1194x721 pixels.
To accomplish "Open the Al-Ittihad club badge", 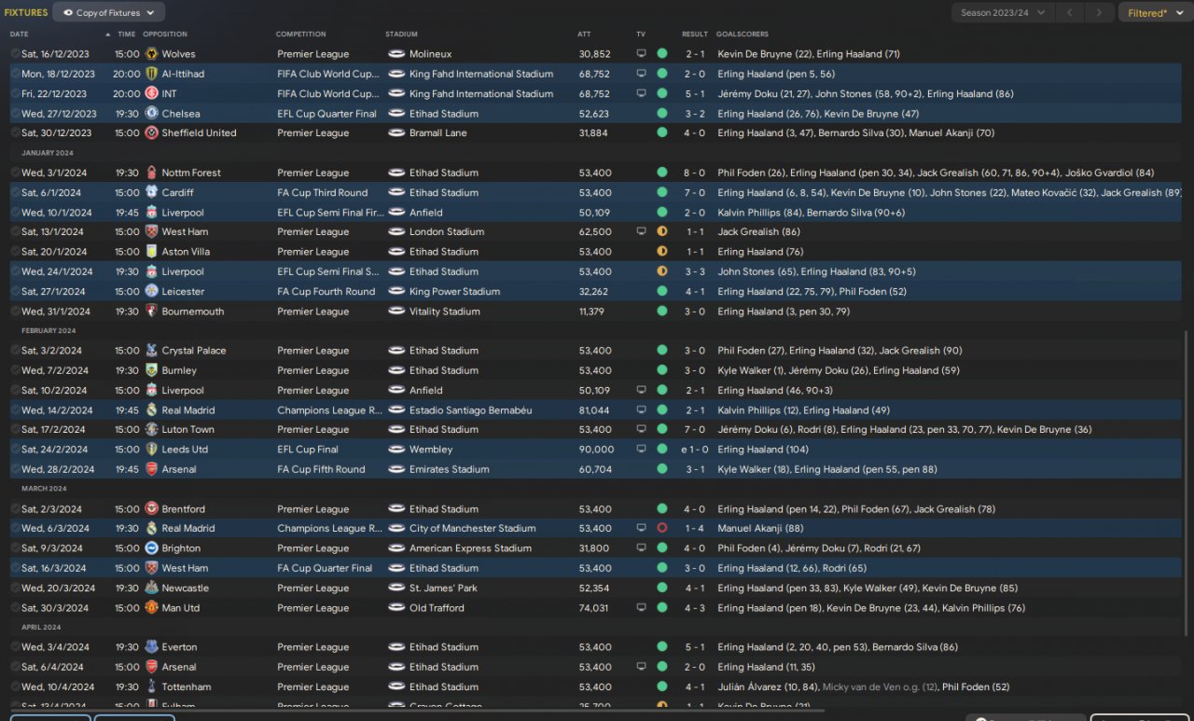I will click(151, 74).
